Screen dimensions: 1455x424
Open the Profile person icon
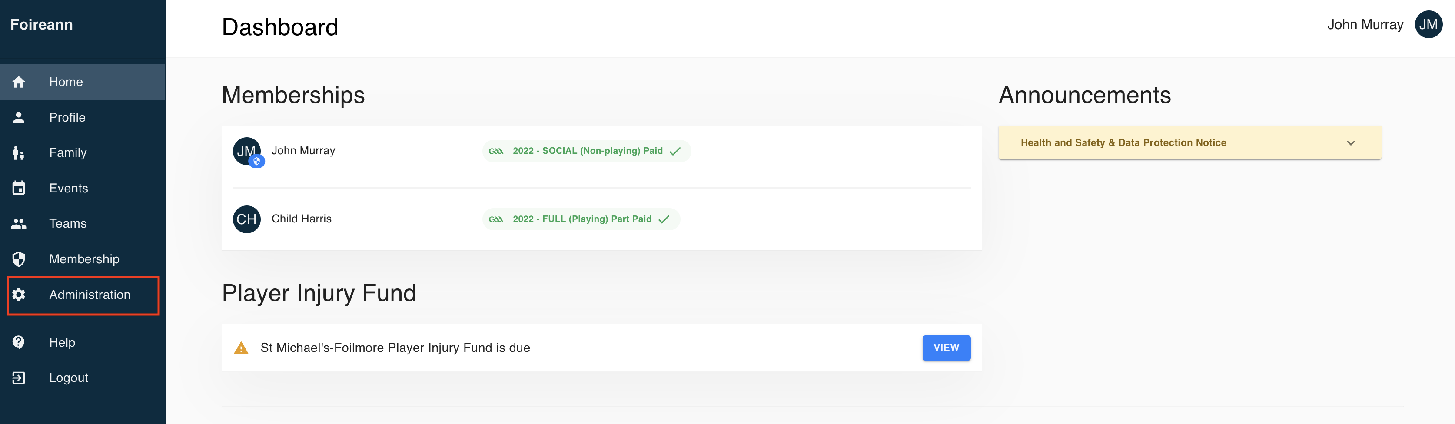19,117
